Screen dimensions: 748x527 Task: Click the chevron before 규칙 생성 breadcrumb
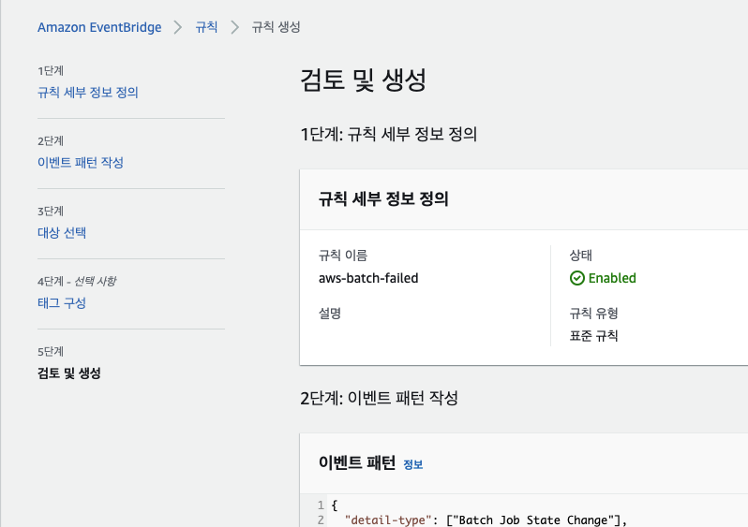[x=235, y=27]
